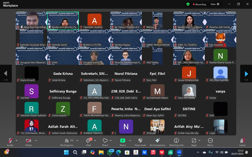Click the encryption shield status icon
This screenshot has height=157, width=252.
[188, 4]
